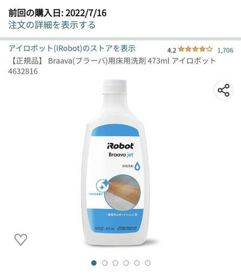Image resolution: width=241 pixels, height=278 pixels.
Task: Tap the share icon
Action: click(x=224, y=90)
